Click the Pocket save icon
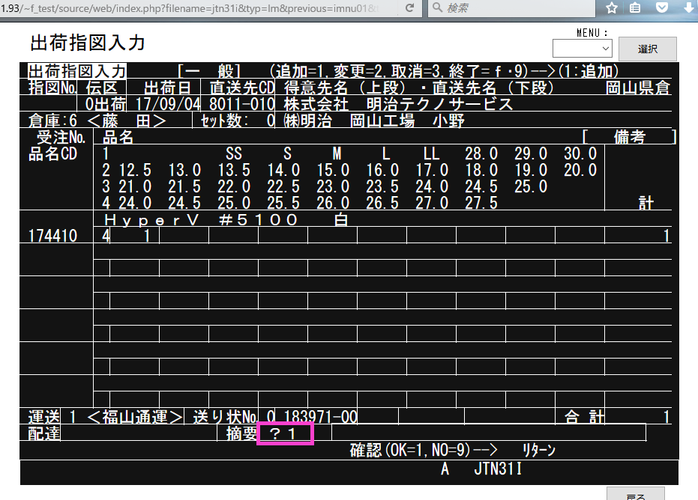The width and height of the screenshot is (698, 500). [661, 7]
